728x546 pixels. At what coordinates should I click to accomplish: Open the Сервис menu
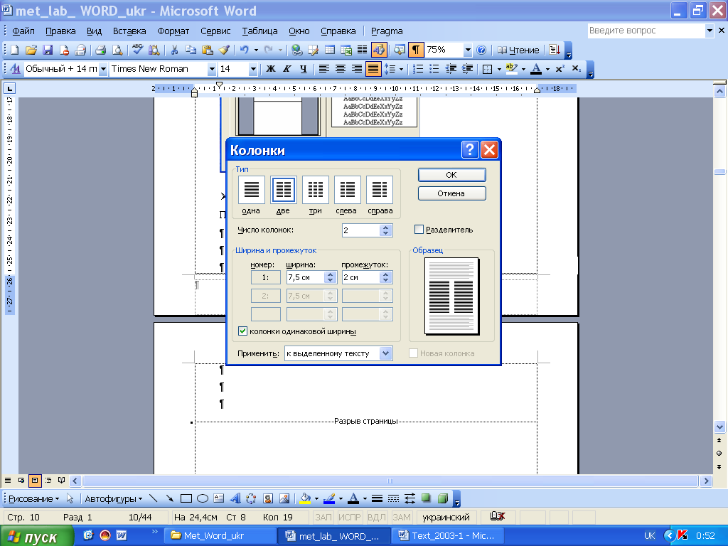point(215,31)
